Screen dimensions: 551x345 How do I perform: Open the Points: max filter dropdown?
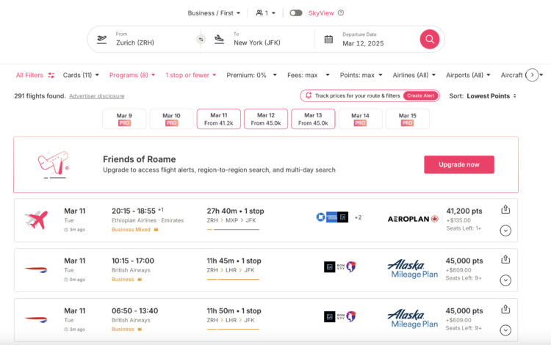tap(361, 75)
